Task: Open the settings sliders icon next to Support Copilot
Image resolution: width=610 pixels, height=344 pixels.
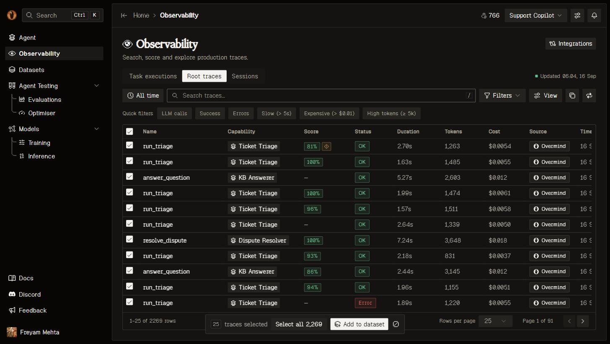Action: tap(577, 16)
